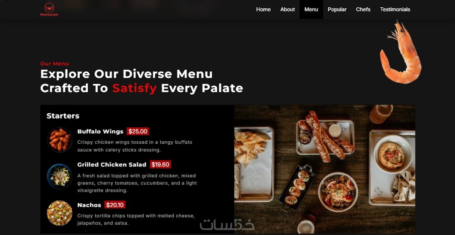The width and height of the screenshot is (455, 235).
Task: Navigate to Chefs section
Action: tap(363, 9)
